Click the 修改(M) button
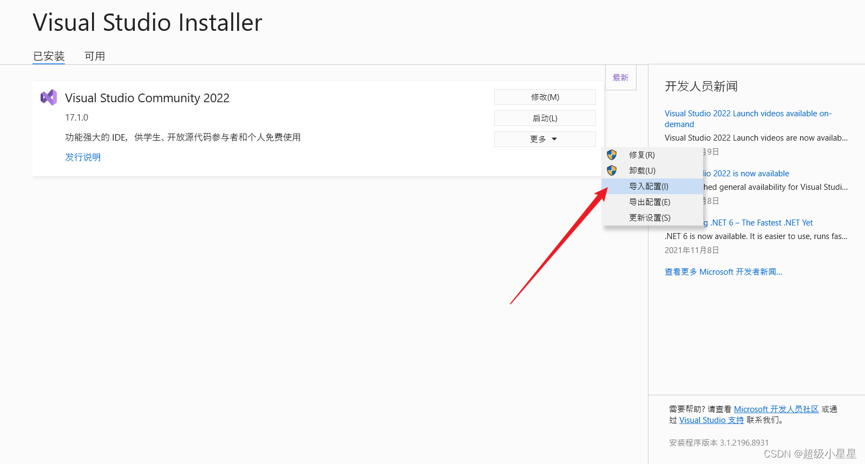Screen dimensions: 865x464 coord(545,97)
